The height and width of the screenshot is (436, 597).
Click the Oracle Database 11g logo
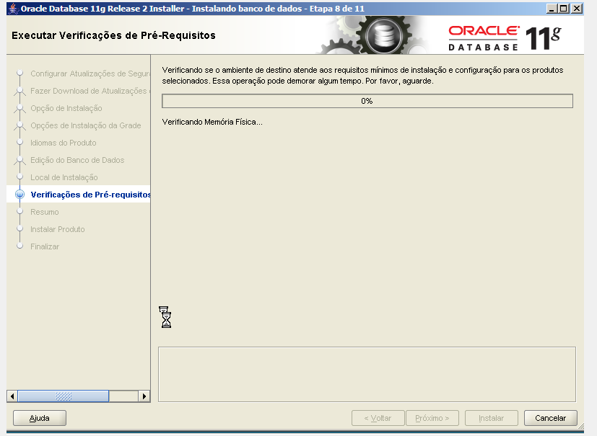(505, 38)
